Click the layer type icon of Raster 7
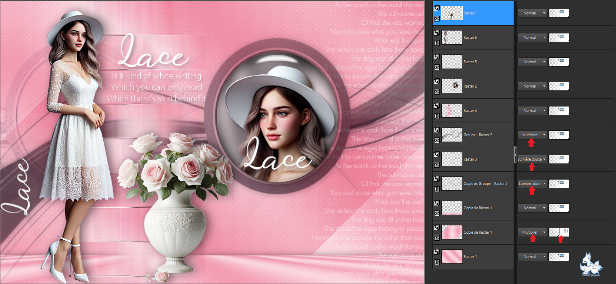Image resolution: width=616 pixels, height=284 pixels. [x=437, y=8]
